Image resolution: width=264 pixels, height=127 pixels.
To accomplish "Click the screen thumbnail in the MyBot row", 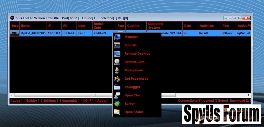I will (15, 33).
